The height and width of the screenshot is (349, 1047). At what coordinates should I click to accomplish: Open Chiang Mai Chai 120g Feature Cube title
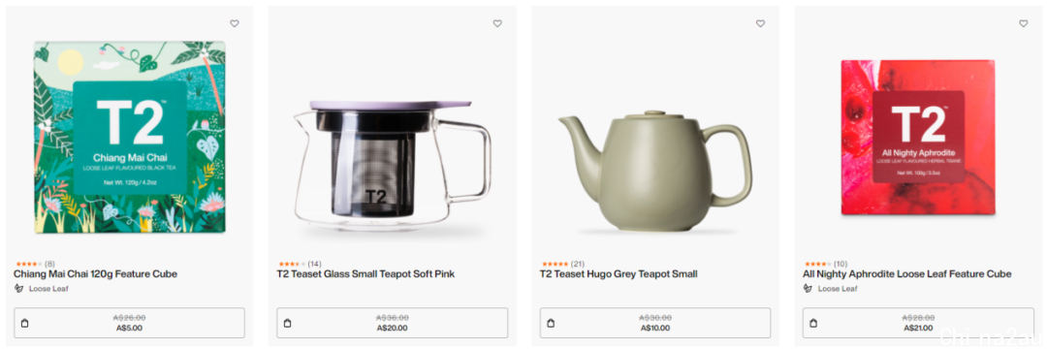[x=95, y=274]
